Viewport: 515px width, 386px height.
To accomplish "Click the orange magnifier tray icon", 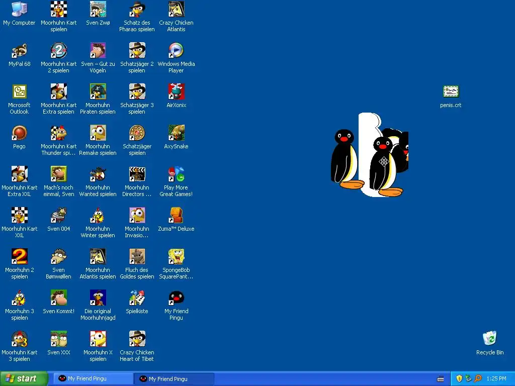I will pos(478,379).
